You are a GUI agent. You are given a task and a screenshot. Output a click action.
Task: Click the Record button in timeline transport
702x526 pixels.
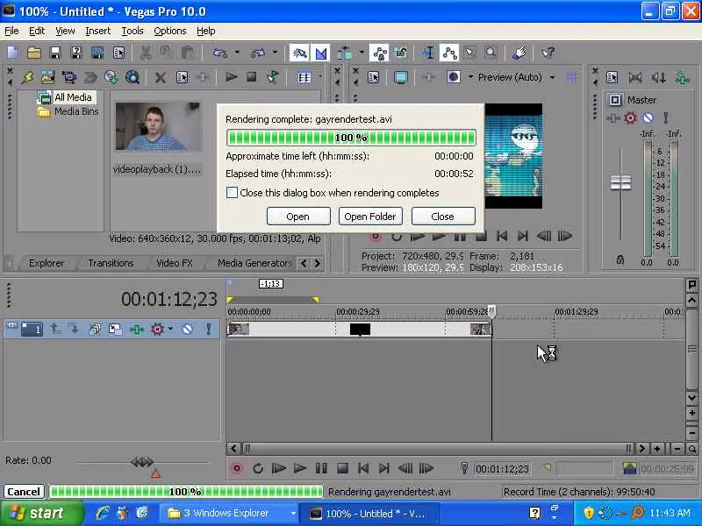tap(237, 468)
